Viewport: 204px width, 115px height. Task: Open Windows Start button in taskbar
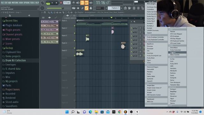pos(67,112)
